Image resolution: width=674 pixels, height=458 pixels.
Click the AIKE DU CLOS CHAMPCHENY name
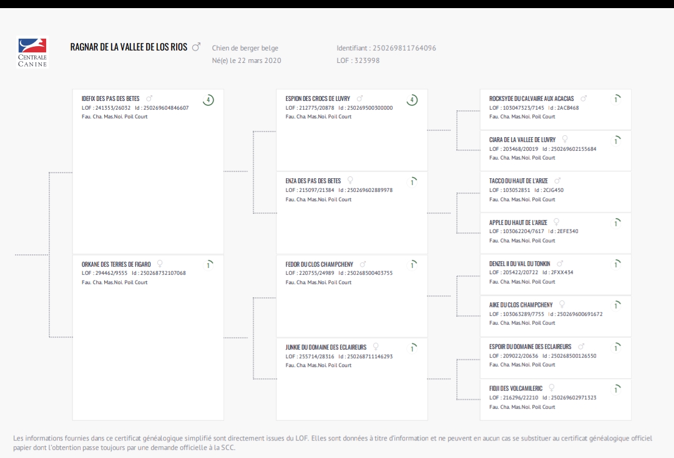[520, 305]
